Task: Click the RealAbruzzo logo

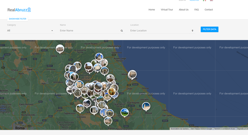Action: pos(19,10)
